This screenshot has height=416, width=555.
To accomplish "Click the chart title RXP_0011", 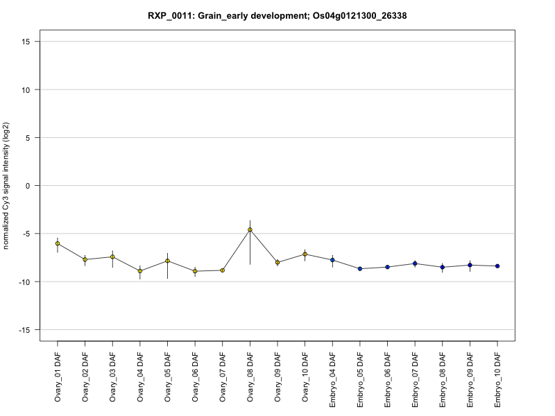I will (277, 16).
